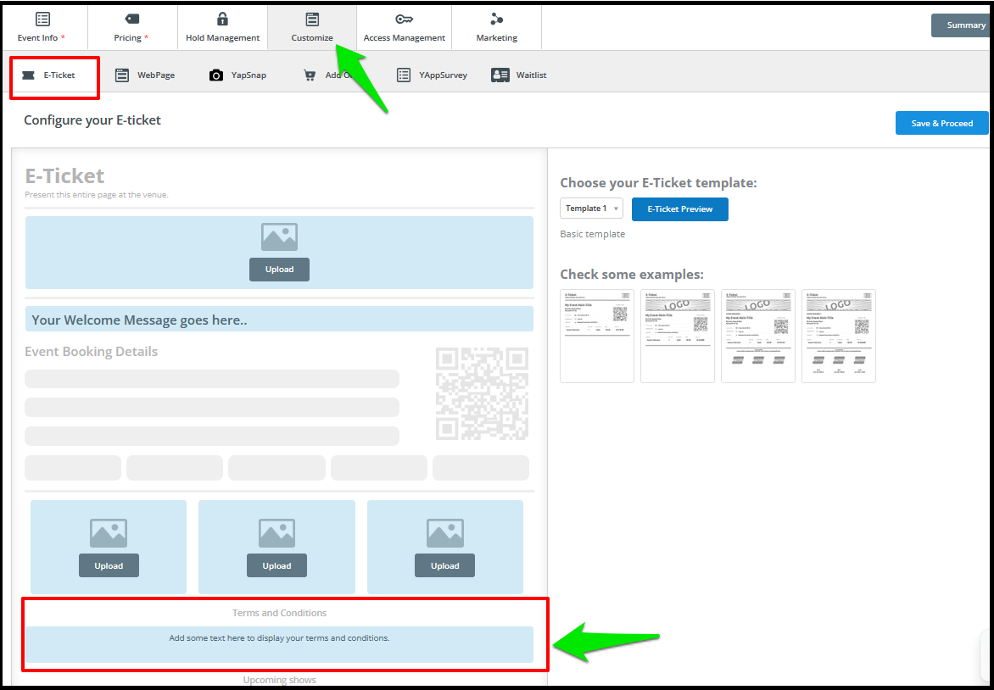Click the E-Ticket ticket icon
Image resolution: width=994 pixels, height=690 pixels.
pos(28,75)
